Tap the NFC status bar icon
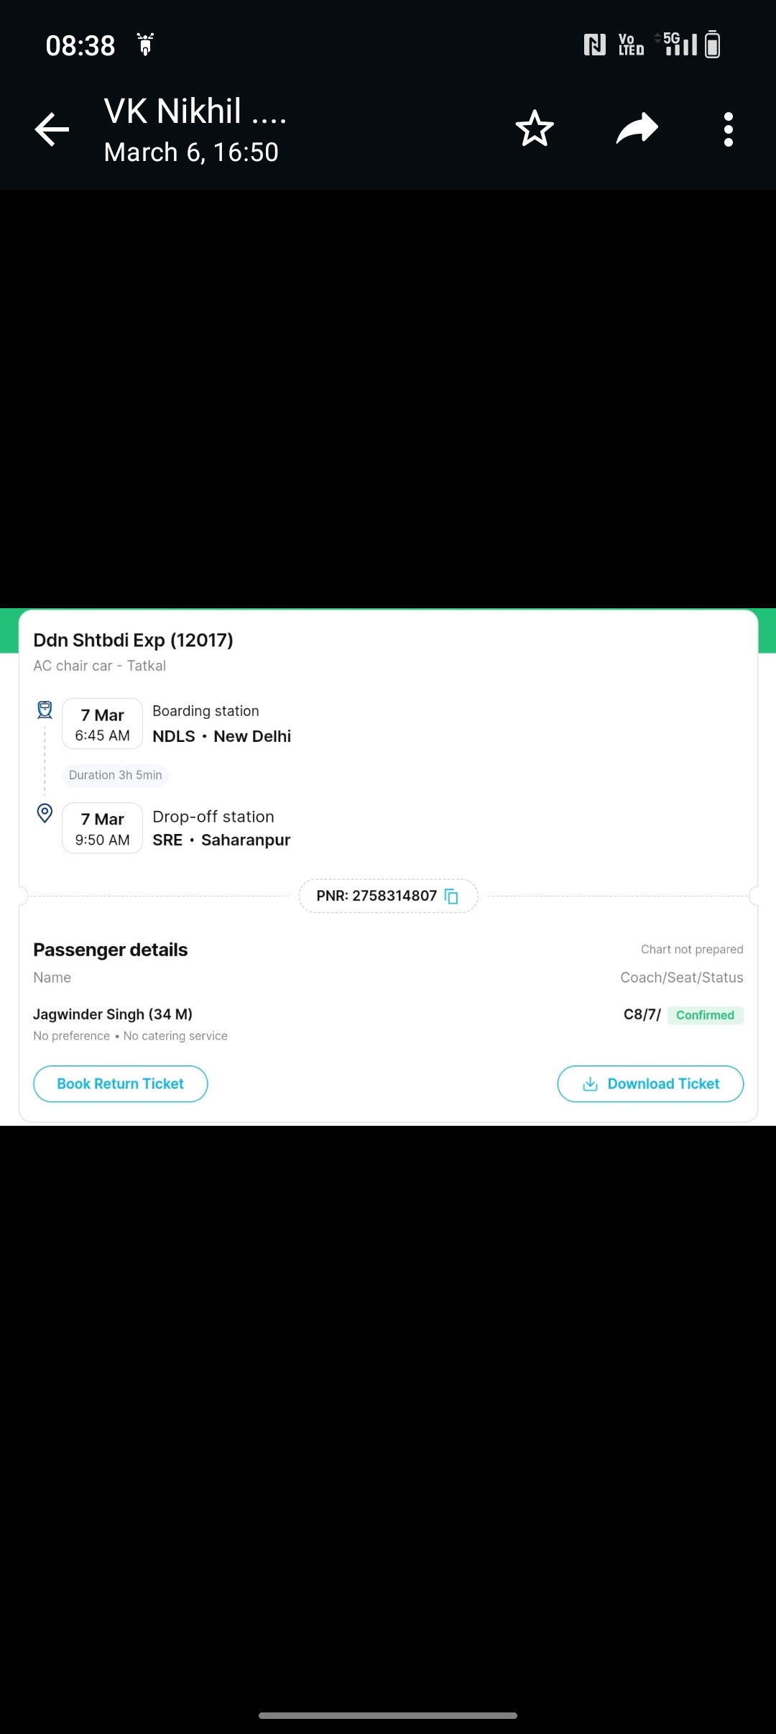776x1734 pixels. click(x=594, y=45)
